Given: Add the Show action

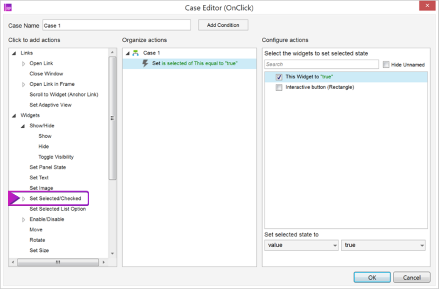Looking at the screenshot, I should pyautogui.click(x=45, y=136).
